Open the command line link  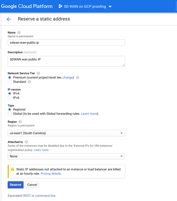(x=45, y=196)
